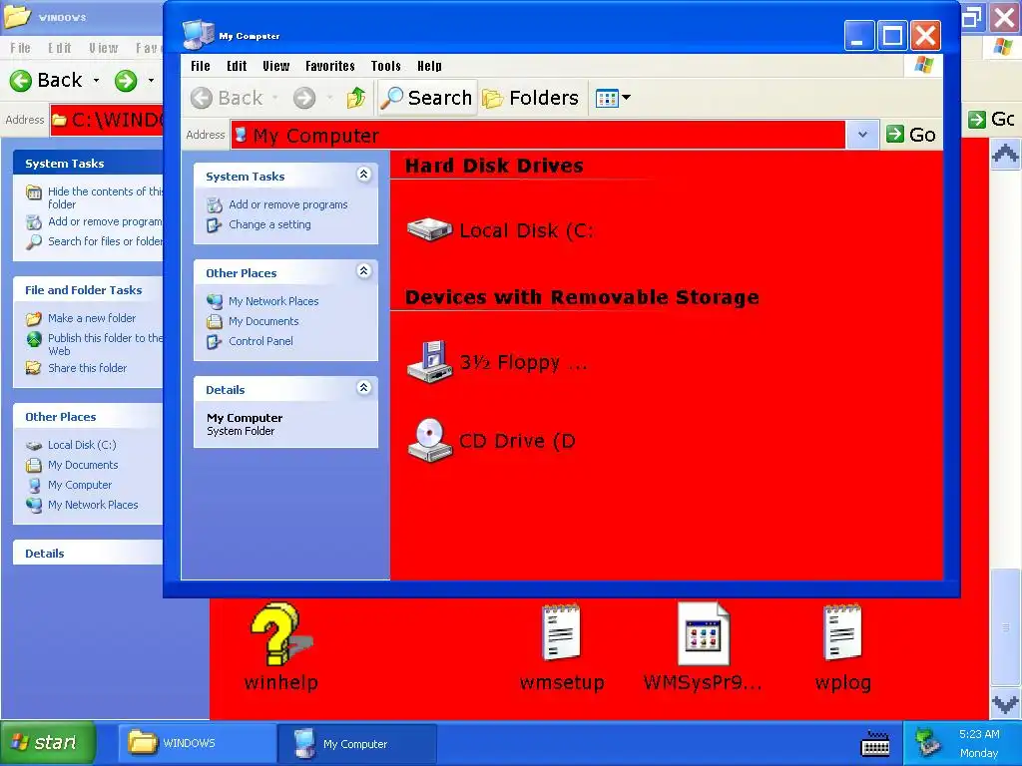The width and height of the screenshot is (1022, 766).
Task: Click the disabled Back button in My Computer
Action: (227, 98)
